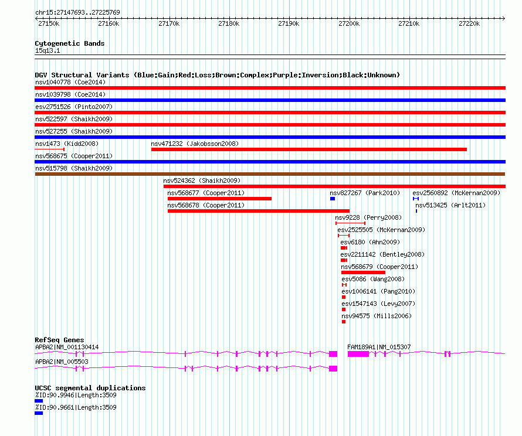Click the nsv568677 (Cooper2011) red bar
This screenshot has height=436, width=522.
click(x=219, y=199)
